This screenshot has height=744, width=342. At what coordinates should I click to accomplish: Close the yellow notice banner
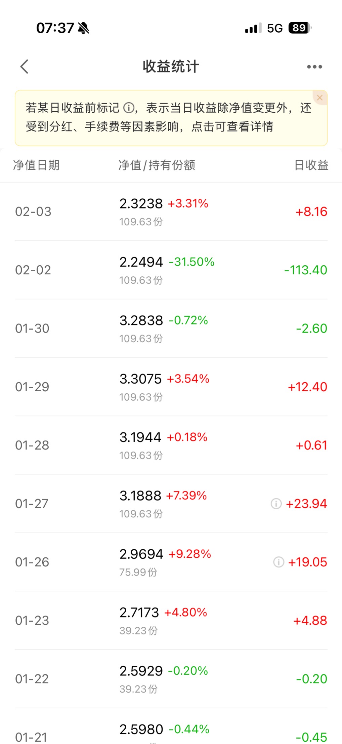(x=319, y=97)
